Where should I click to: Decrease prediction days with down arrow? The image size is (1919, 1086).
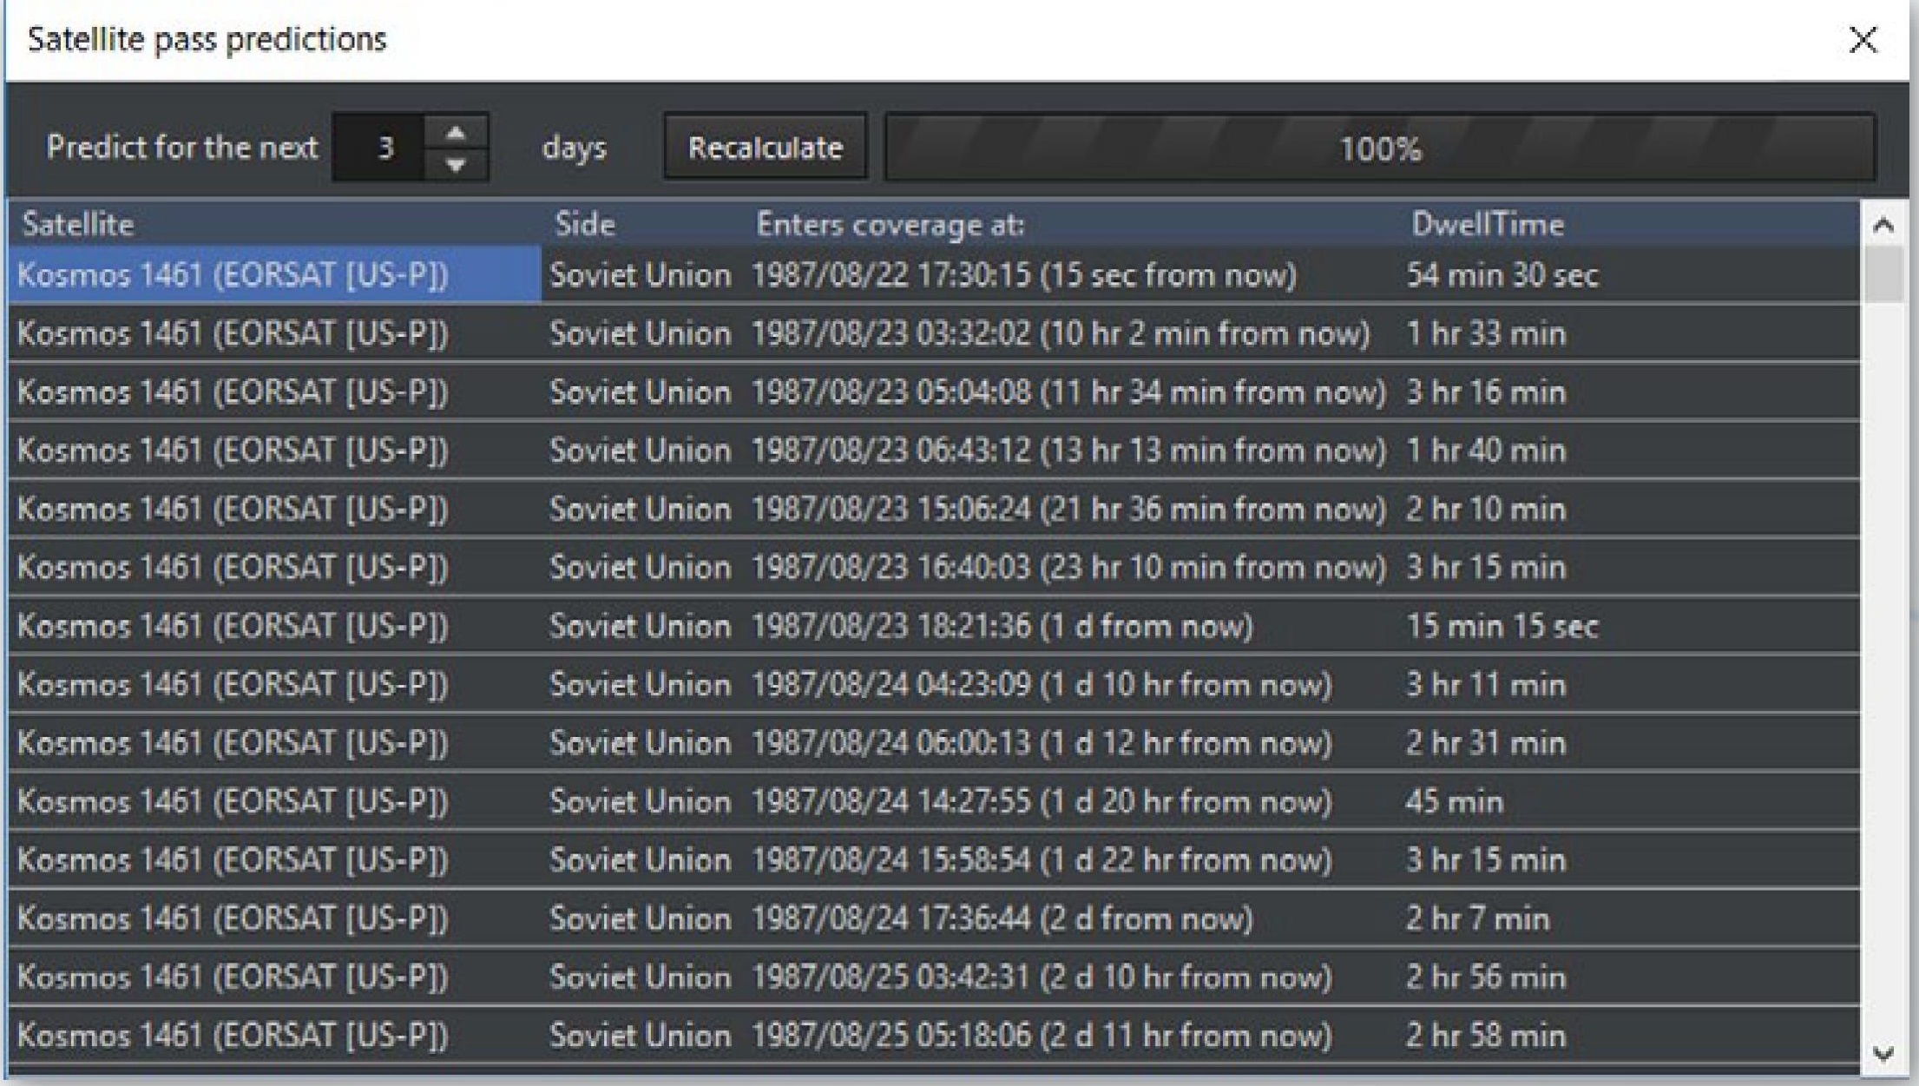coord(456,164)
